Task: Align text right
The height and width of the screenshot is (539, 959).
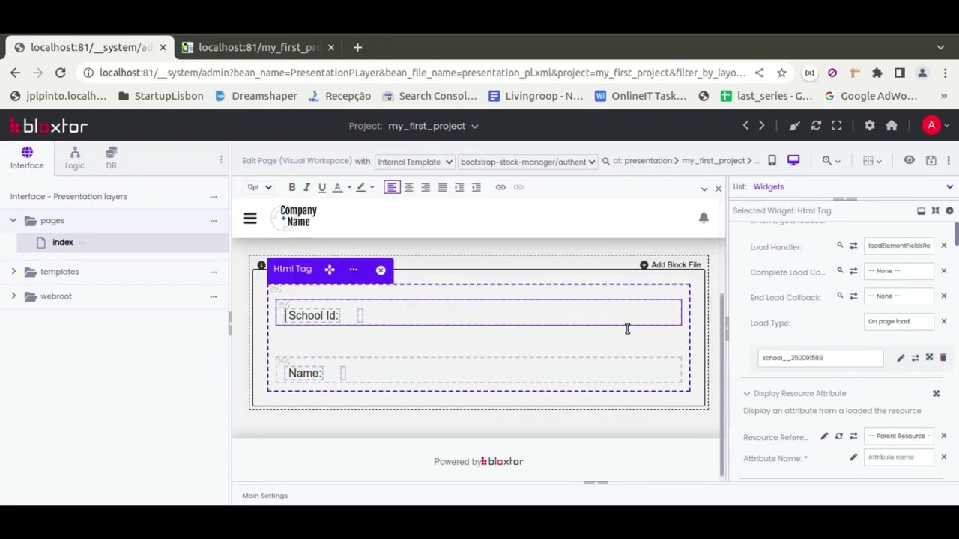Action: click(x=426, y=187)
